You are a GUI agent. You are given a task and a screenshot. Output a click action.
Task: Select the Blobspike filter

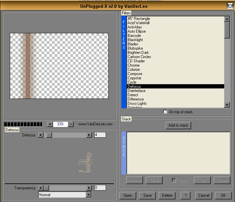[175, 48]
